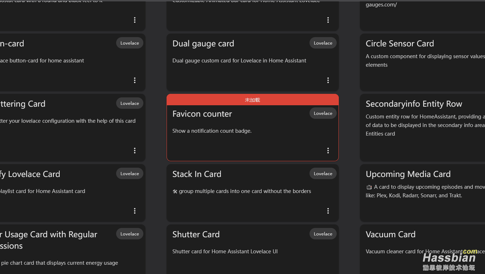485x274 pixels.
Task: Open three-dot menu of round black thermostat card
Action: coord(134,20)
